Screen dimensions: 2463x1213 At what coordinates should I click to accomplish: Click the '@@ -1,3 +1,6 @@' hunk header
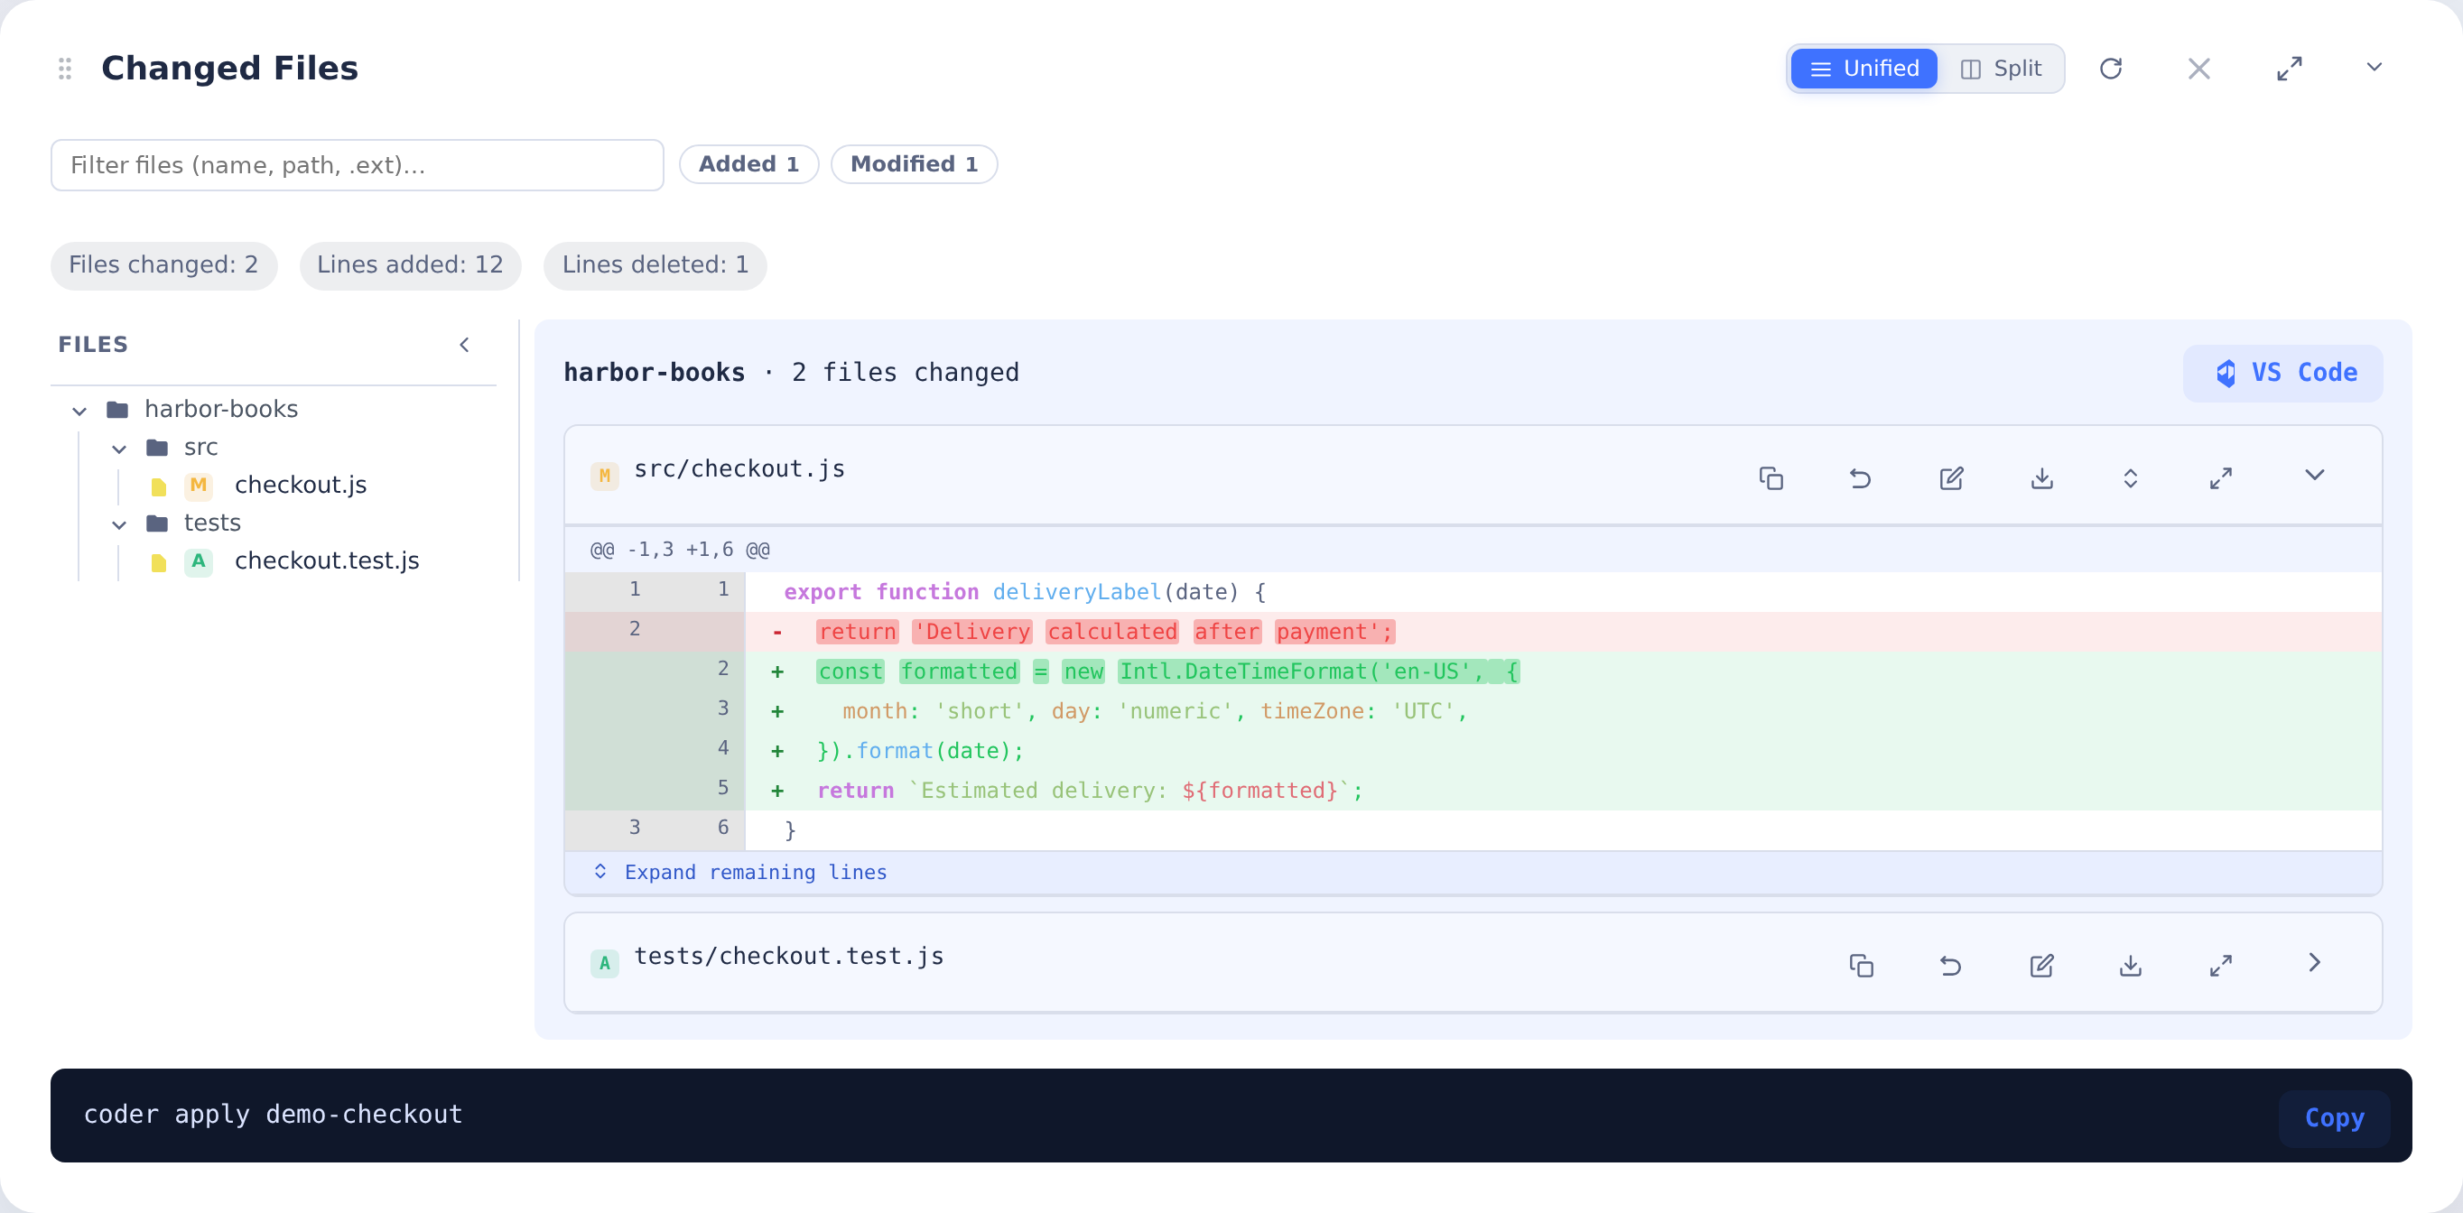(680, 550)
